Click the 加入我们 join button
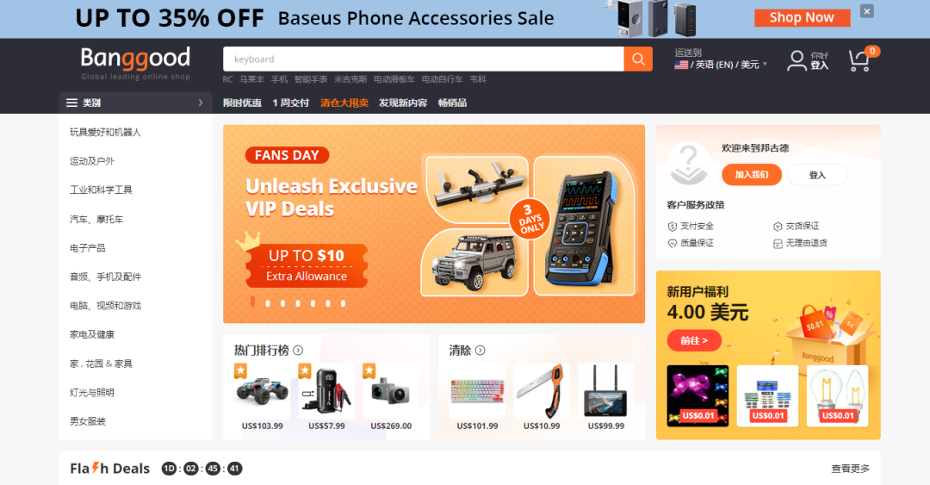The height and width of the screenshot is (485, 930). pyautogui.click(x=752, y=175)
